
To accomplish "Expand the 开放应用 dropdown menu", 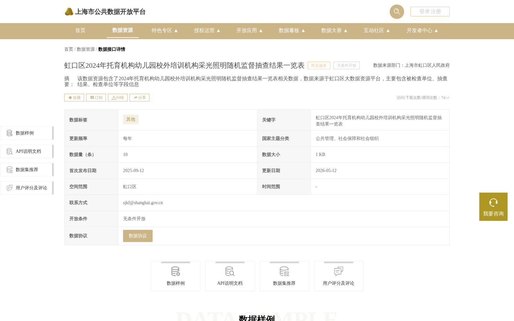I will point(250,30).
